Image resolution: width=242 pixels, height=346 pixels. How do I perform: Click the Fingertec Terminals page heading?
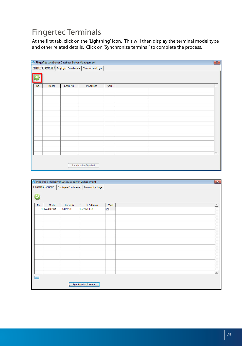pyautogui.click(x=66, y=32)
